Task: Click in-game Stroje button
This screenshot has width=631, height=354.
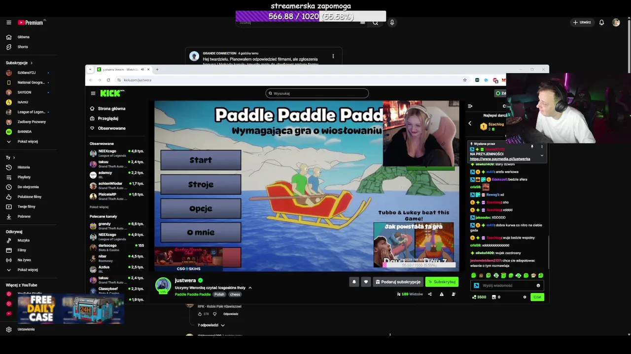Action: (x=201, y=184)
